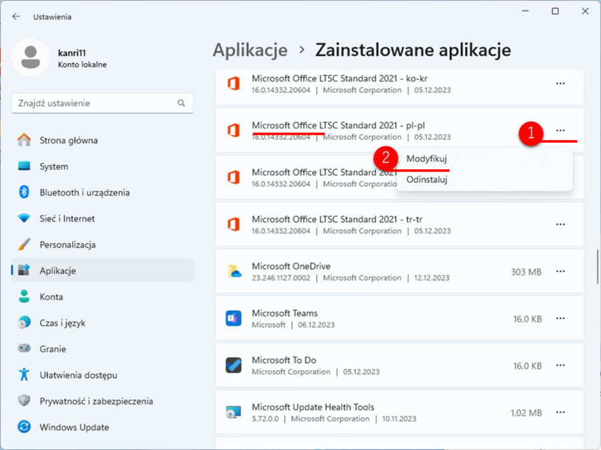The width and height of the screenshot is (601, 450).
Task: Click the kanri11 user avatar
Action: (31, 57)
